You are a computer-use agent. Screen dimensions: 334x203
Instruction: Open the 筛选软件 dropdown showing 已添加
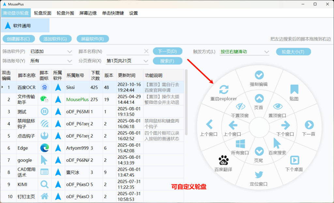(x=51, y=51)
